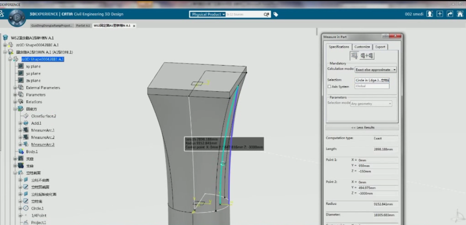Click the zx plane icon in tree

(x=21, y=81)
